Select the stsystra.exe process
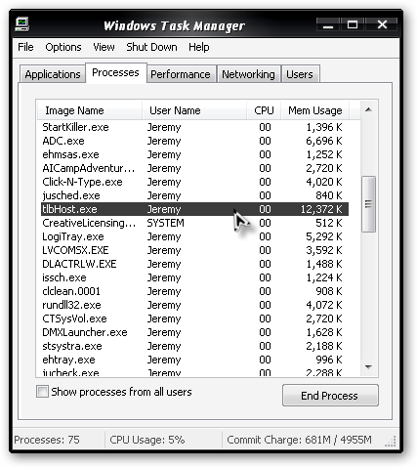 pyautogui.click(x=194, y=346)
